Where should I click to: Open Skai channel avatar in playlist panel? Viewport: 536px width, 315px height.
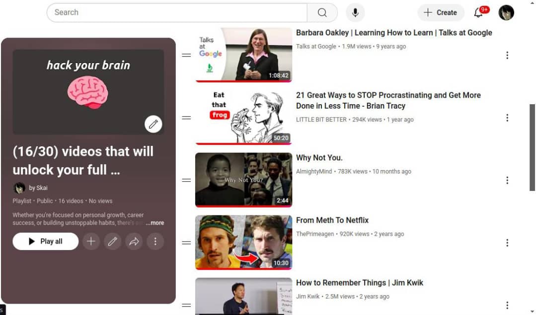pos(19,188)
